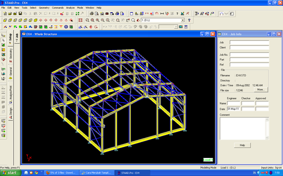Click the More... button in File group

pyautogui.click(x=261, y=89)
